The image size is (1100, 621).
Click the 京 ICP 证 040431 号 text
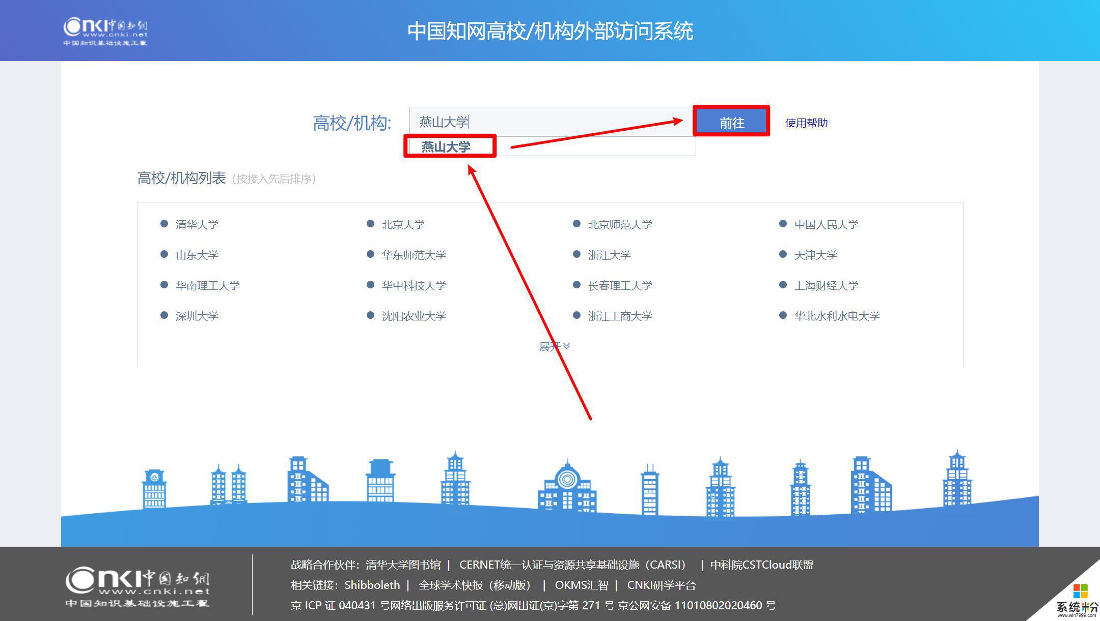(340, 605)
